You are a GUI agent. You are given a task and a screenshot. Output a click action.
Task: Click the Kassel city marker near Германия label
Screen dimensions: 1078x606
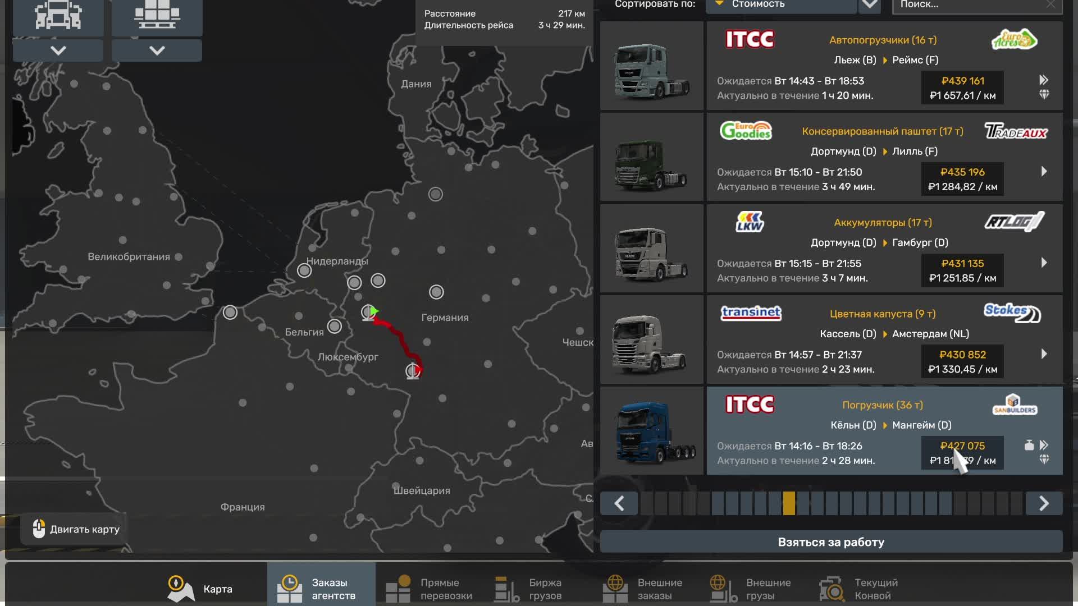tap(436, 292)
